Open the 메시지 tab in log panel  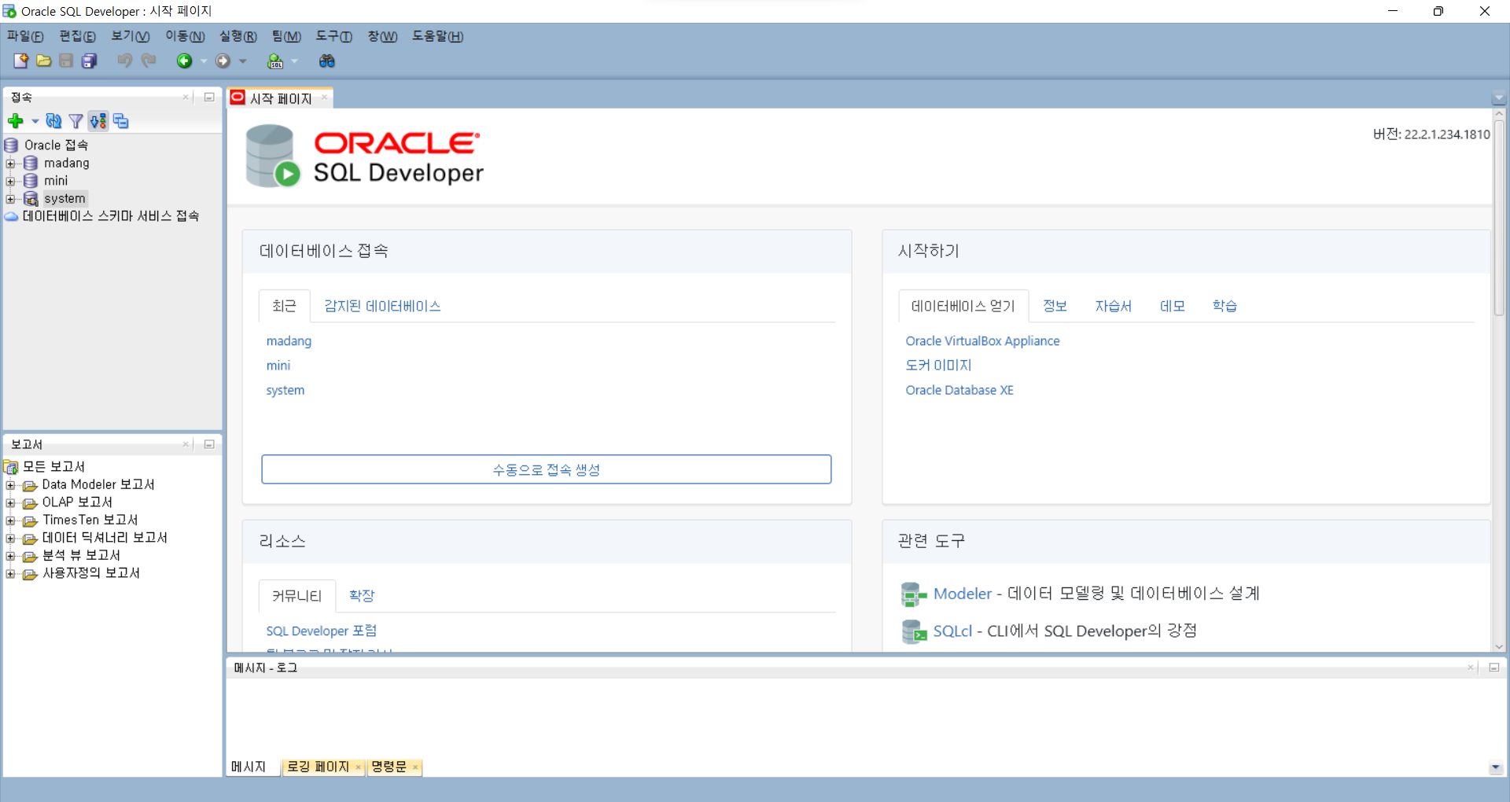(x=249, y=767)
